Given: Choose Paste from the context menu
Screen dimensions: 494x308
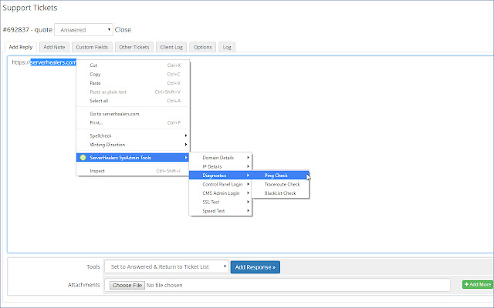Looking at the screenshot, I should pyautogui.click(x=133, y=83).
